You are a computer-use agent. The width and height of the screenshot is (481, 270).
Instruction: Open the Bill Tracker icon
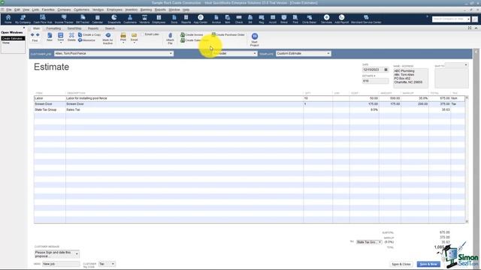click(83, 19)
